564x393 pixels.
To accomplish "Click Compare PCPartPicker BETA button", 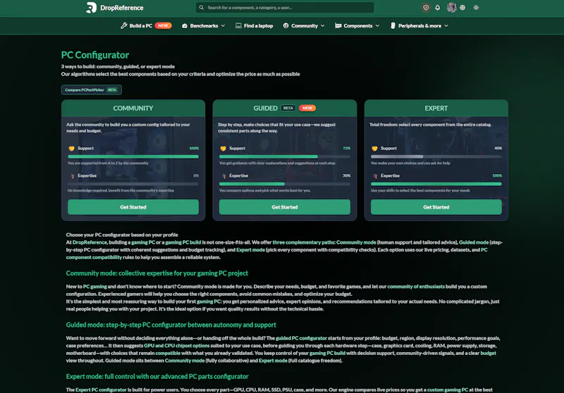I will (92, 90).
